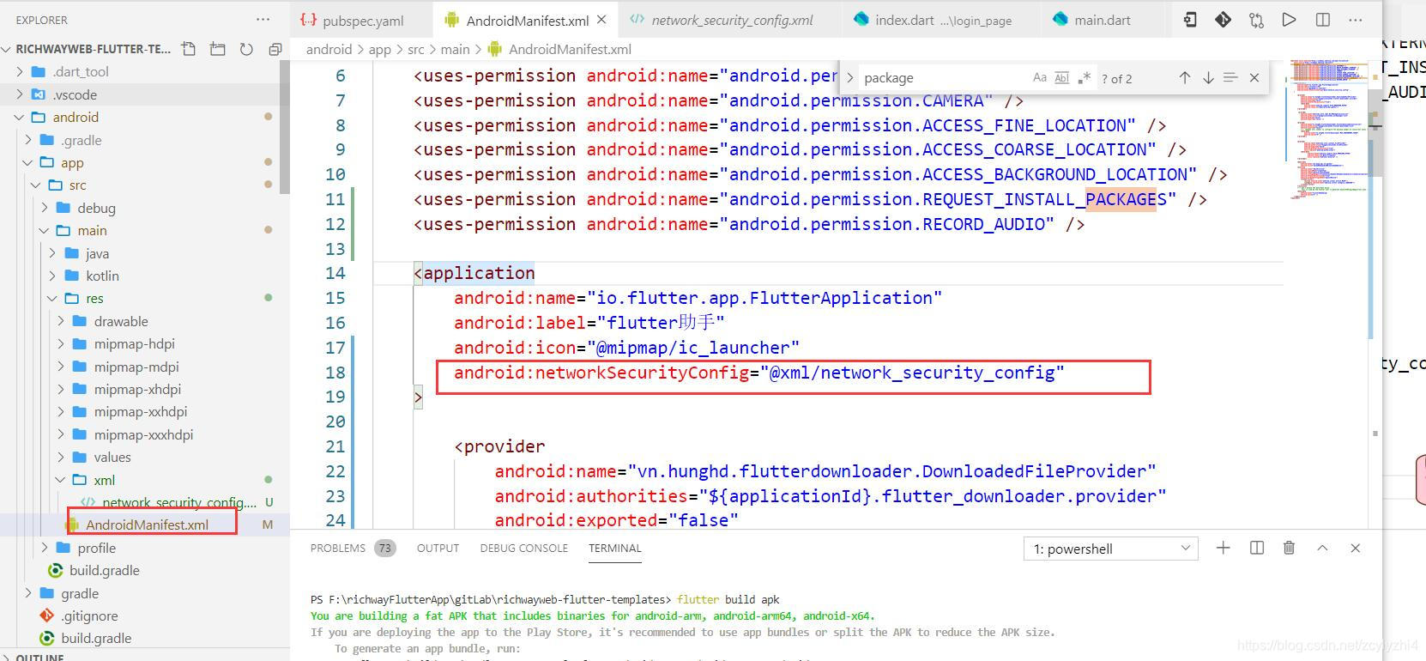The height and width of the screenshot is (661, 1426).
Task: Toggle Find in Selection option
Action: [1230, 77]
